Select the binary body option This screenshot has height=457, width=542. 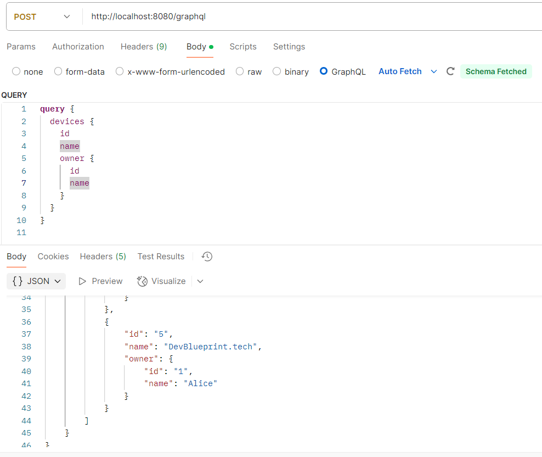pyautogui.click(x=277, y=71)
